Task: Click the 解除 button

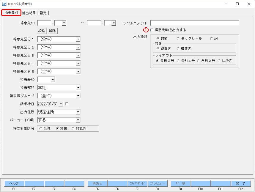Action: coord(52,31)
